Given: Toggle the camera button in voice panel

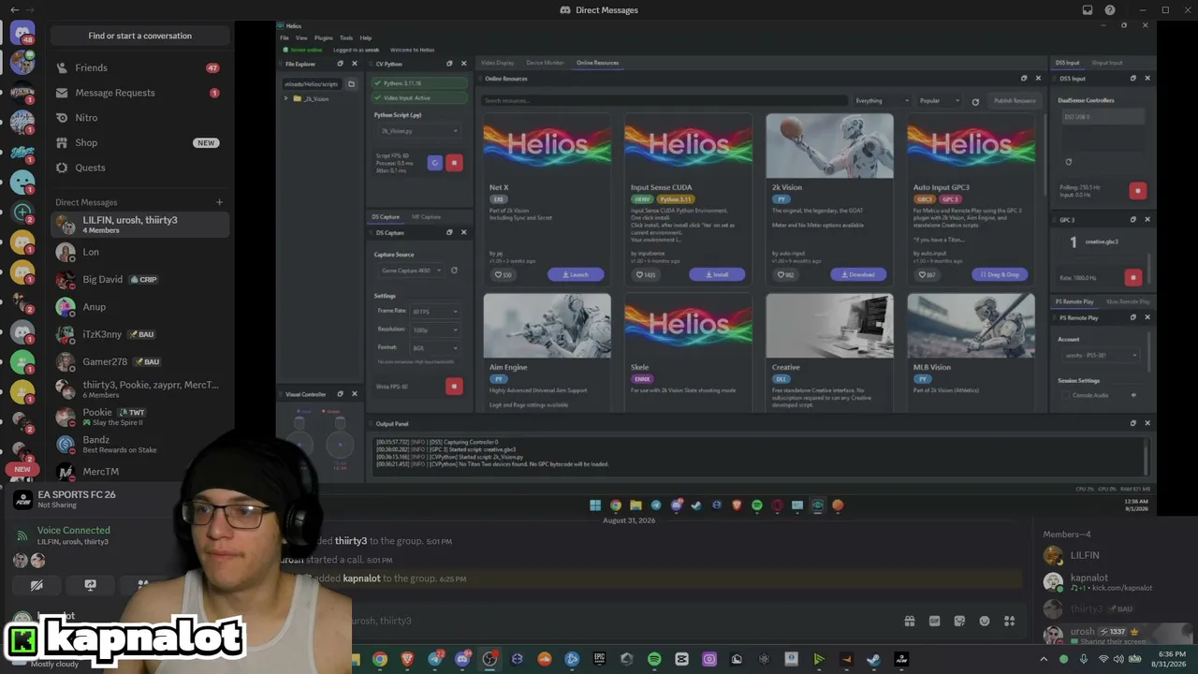Looking at the screenshot, I should (x=37, y=585).
